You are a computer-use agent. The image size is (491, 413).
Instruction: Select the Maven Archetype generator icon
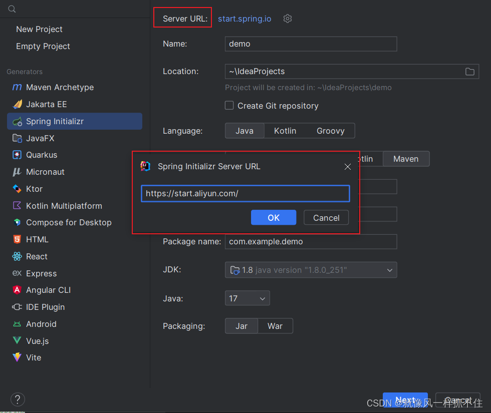pos(17,87)
